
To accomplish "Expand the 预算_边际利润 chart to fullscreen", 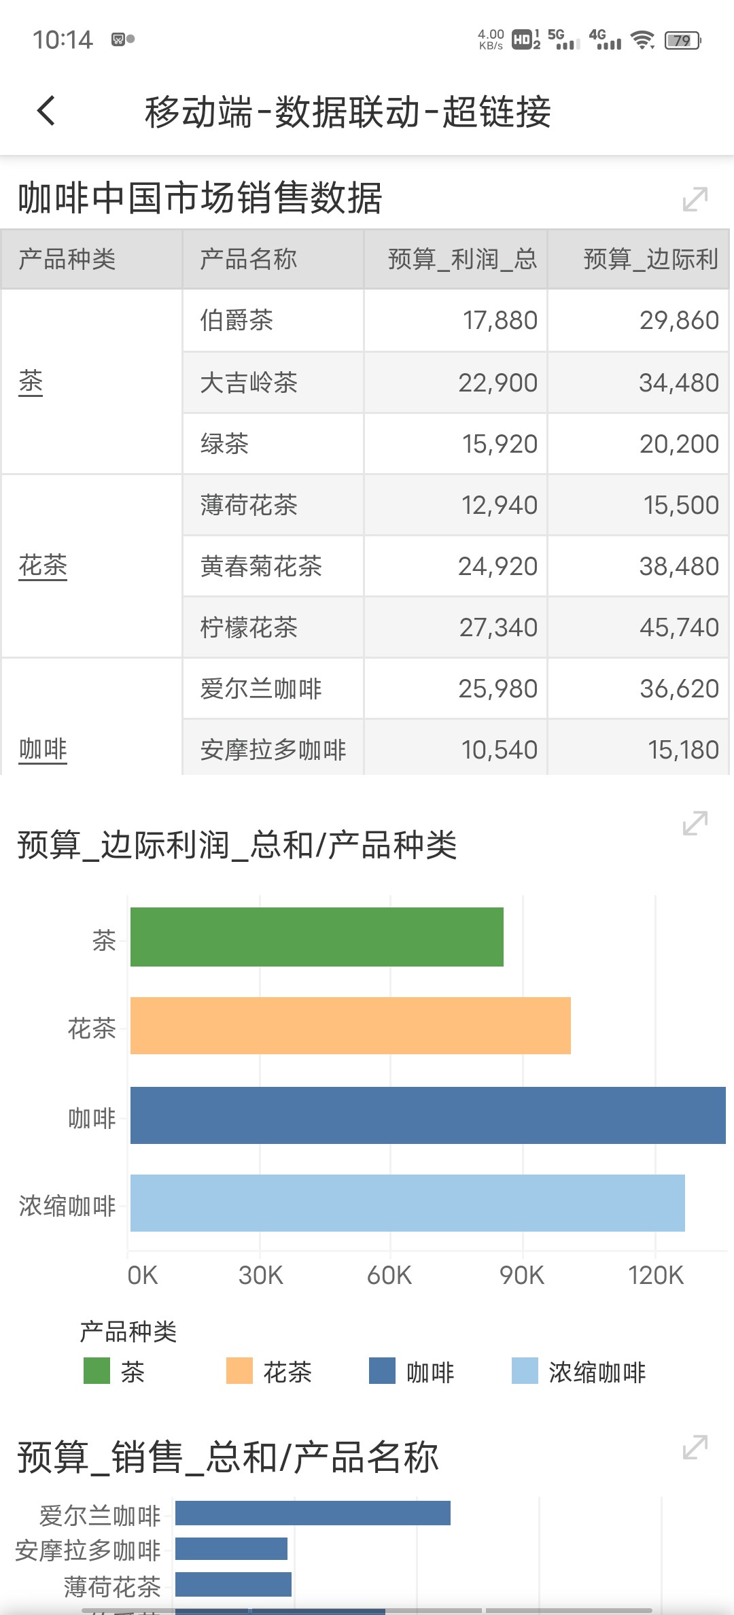I will pos(695,823).
